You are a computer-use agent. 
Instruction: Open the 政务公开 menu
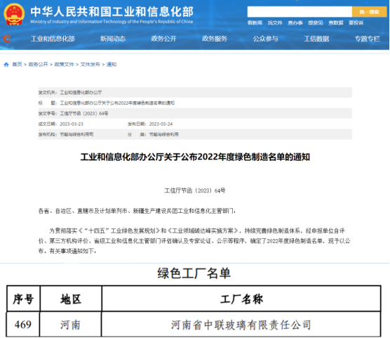click(163, 39)
